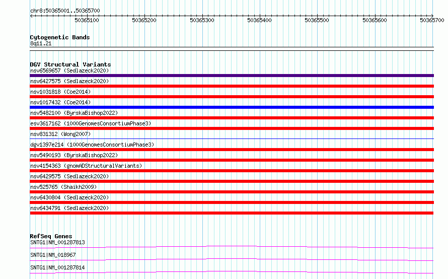This screenshot has width=448, height=279.
Task: Open transcript SNTG1|NM_001287814 label
Action: 57,267
